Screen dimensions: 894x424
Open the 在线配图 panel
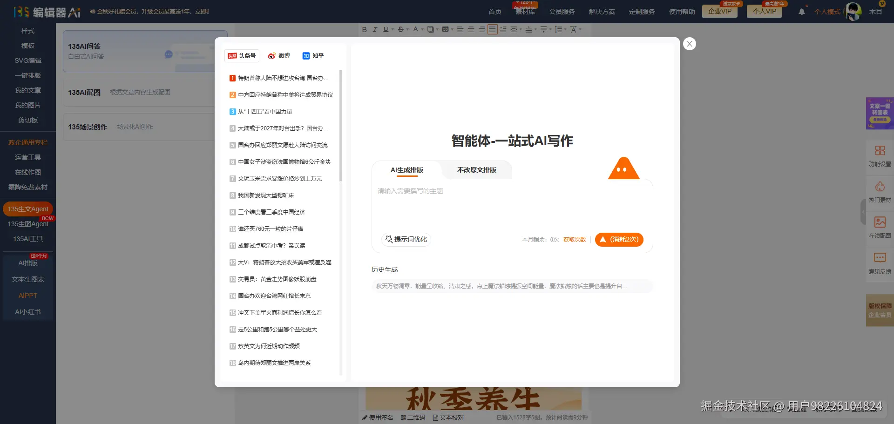click(880, 228)
